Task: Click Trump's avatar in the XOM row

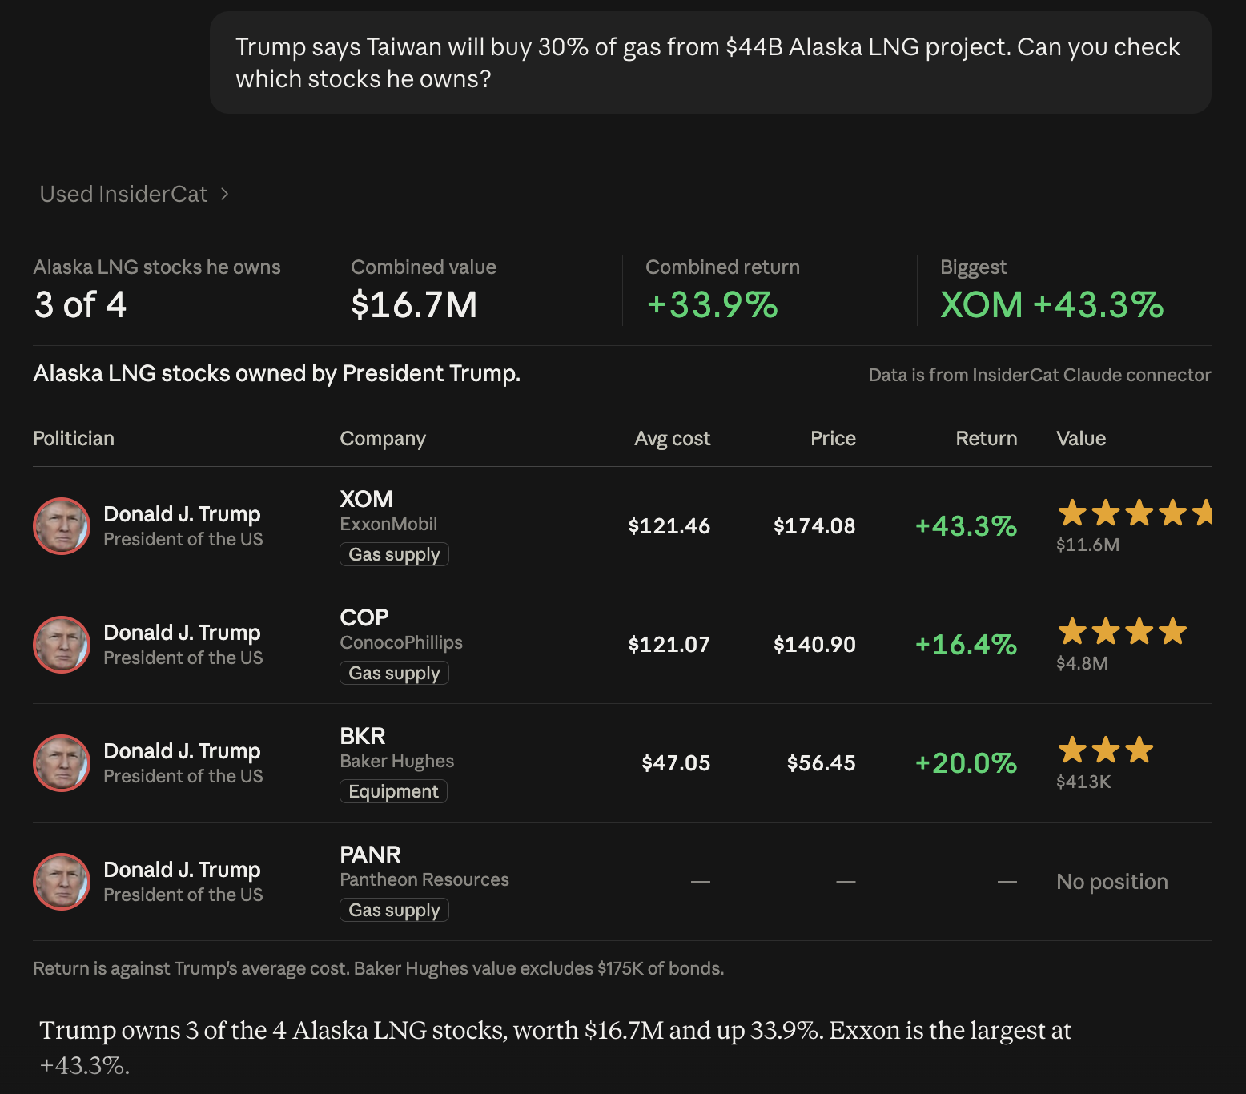Action: (x=62, y=526)
